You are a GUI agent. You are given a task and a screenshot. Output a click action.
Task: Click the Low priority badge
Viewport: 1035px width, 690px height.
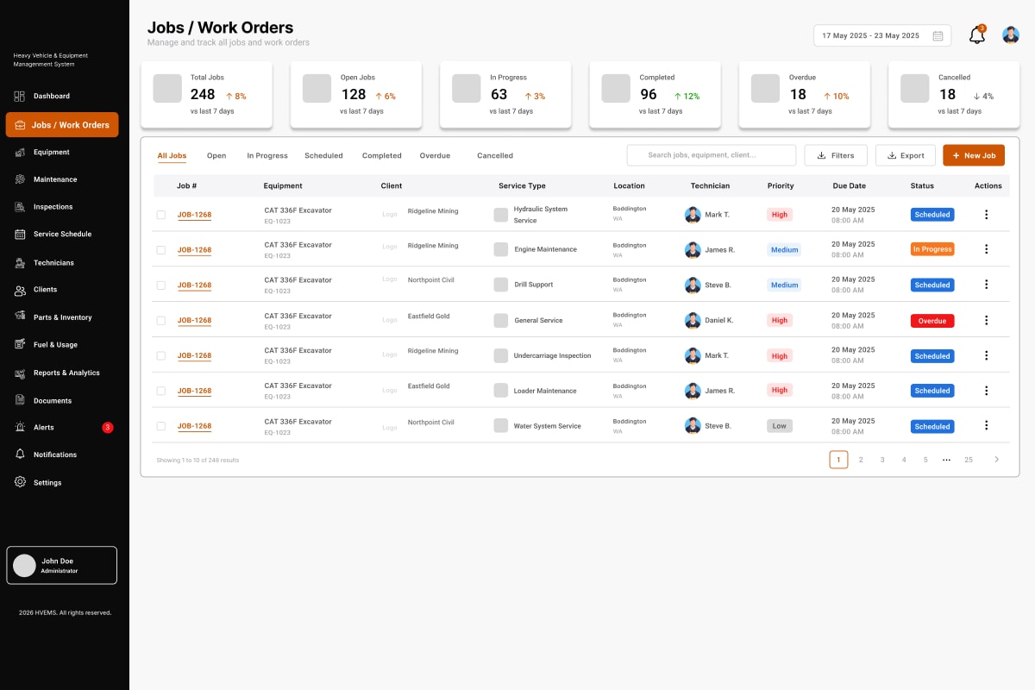(780, 426)
